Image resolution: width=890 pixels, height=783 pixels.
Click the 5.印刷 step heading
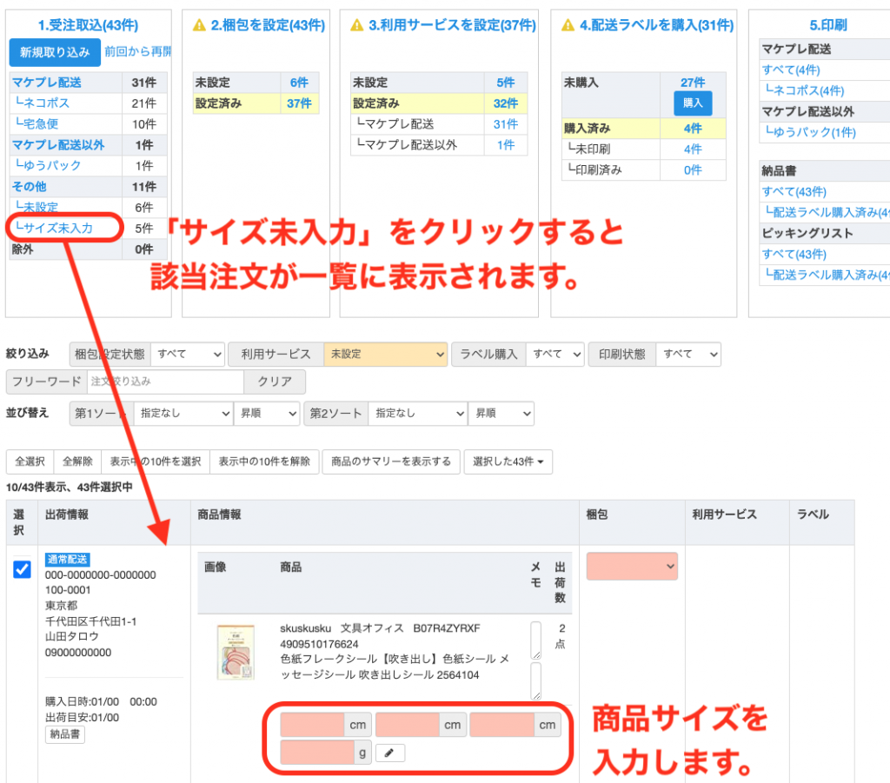coord(828,25)
